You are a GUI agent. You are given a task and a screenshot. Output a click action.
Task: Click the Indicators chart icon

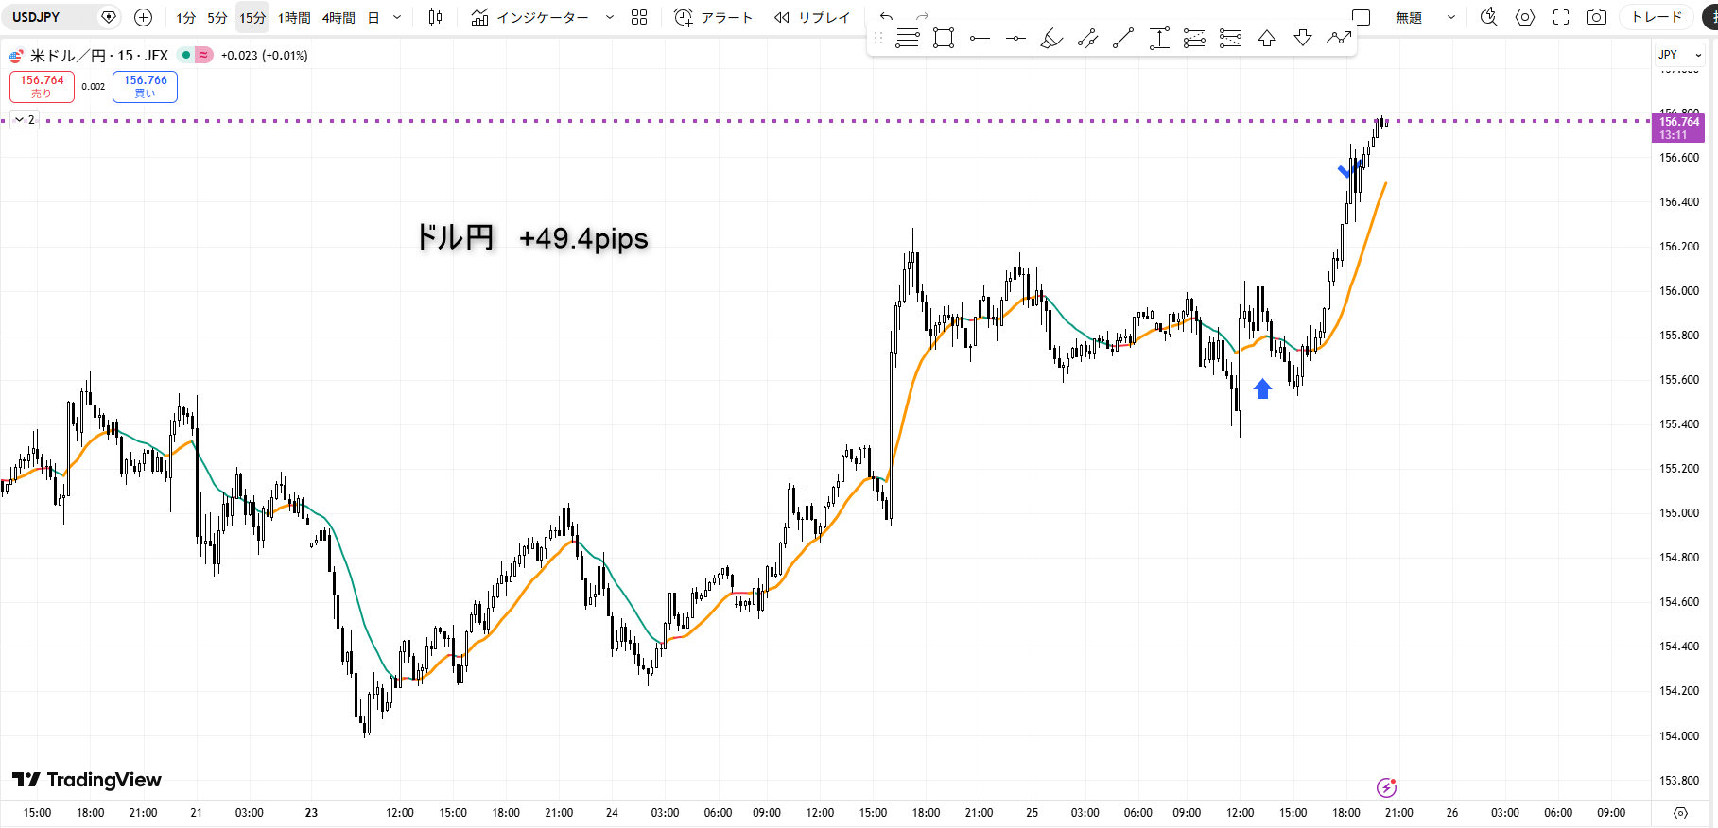[480, 17]
